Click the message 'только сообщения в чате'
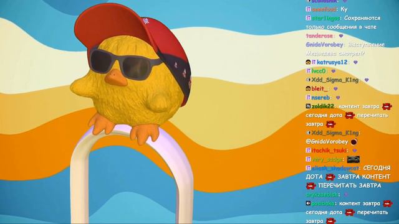This screenshot has height=224, width=399. coord(341,27)
